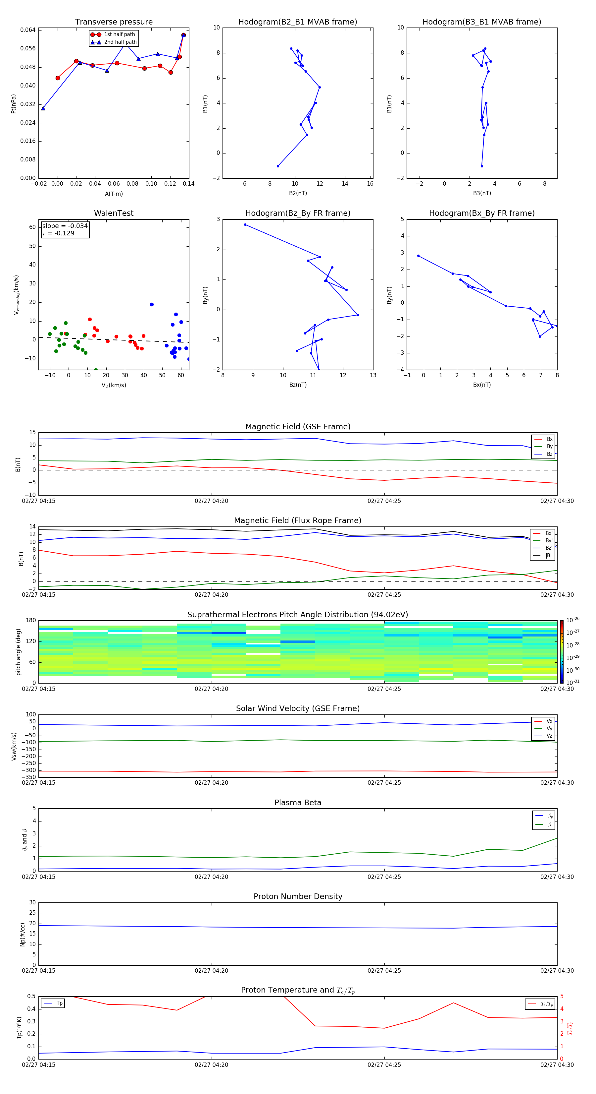Click the '02/27 04:20' tick under Plasma Beta
This screenshot has width=596, height=1094.
click(211, 877)
